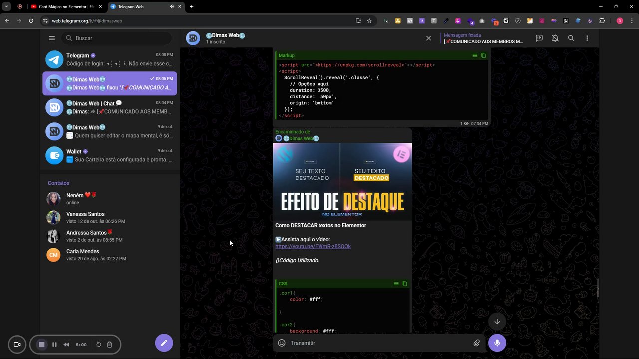Open the emoji picker

tap(282, 343)
